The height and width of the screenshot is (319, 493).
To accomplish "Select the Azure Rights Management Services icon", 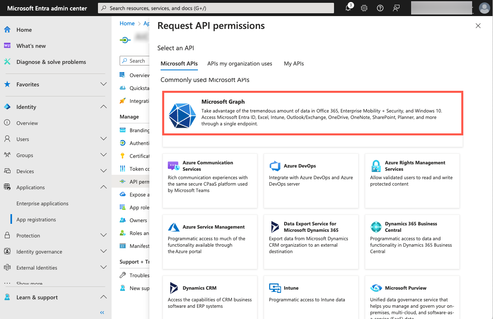I will (376, 166).
